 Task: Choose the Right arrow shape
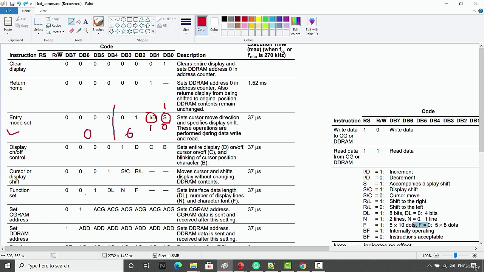(135, 26)
